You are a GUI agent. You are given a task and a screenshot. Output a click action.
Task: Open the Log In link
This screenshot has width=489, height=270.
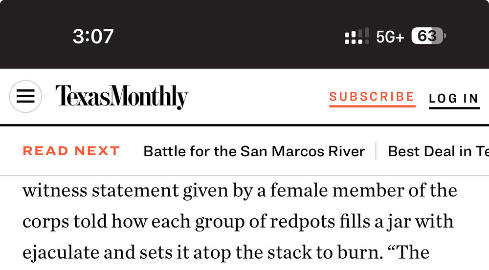point(454,98)
